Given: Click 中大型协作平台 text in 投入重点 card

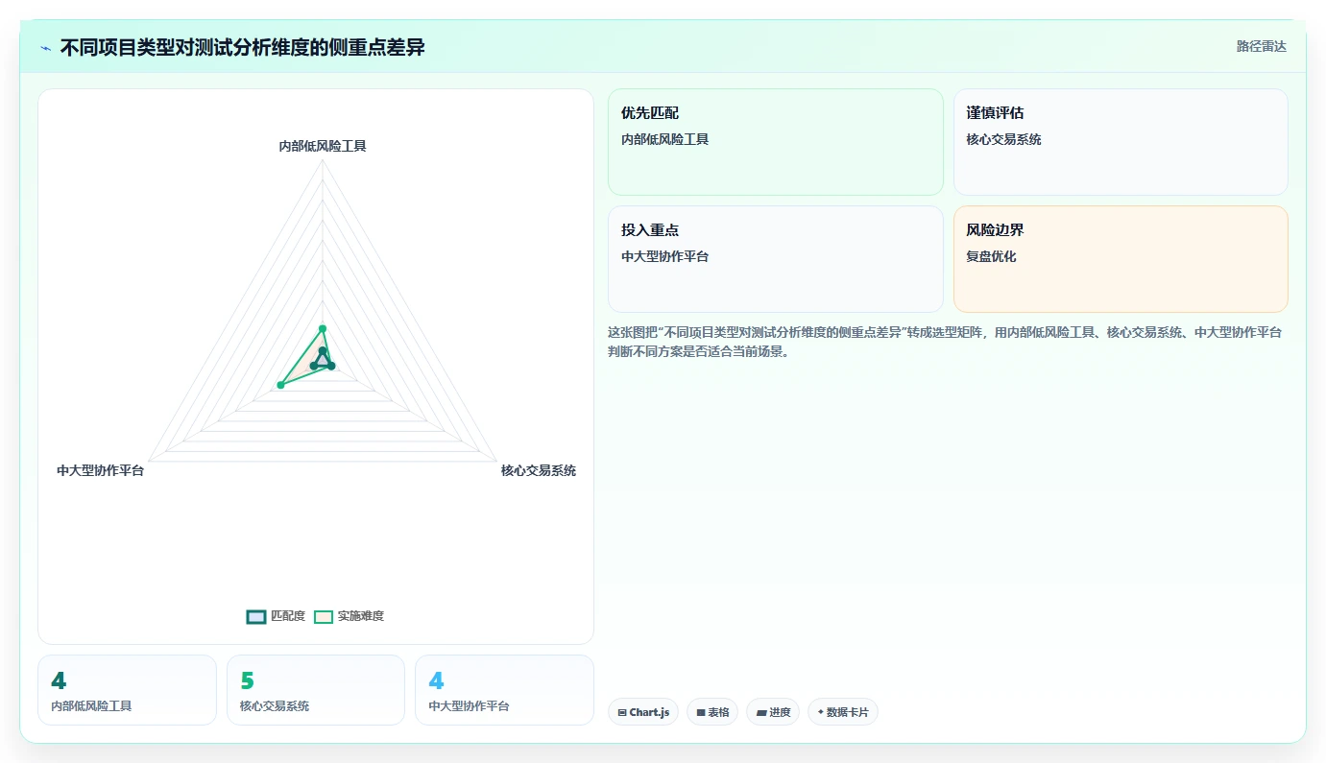Looking at the screenshot, I should click(x=664, y=256).
